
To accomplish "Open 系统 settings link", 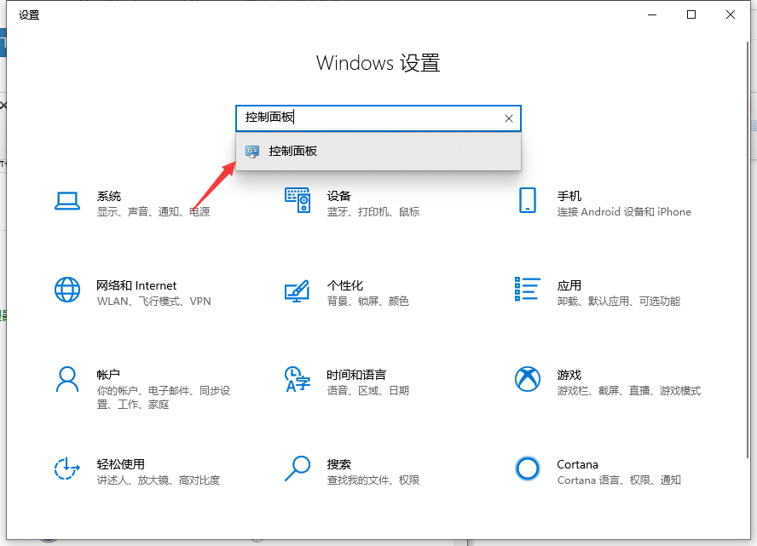I will point(109,196).
